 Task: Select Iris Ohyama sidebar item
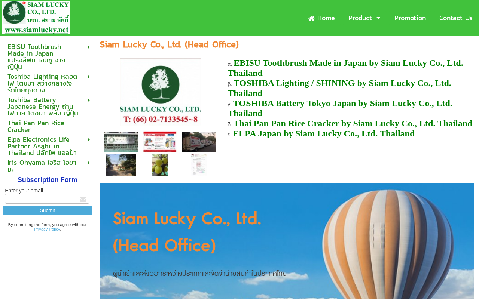pyautogui.click(x=43, y=166)
